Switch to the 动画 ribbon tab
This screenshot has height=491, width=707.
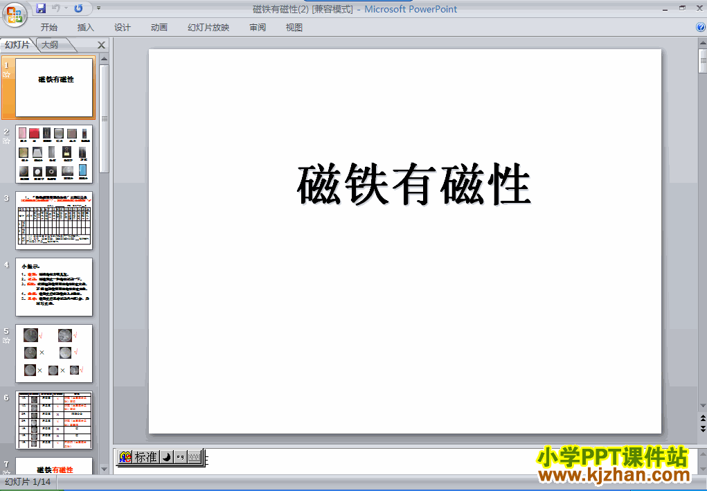click(x=159, y=28)
